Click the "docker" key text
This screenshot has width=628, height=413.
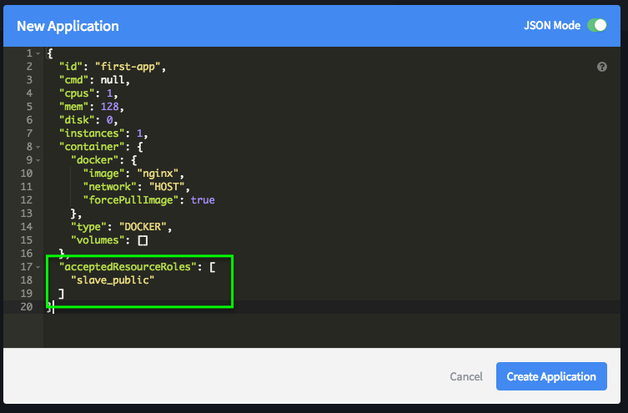[94, 160]
